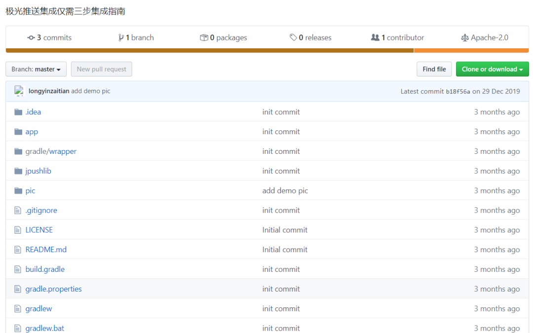Open the gradlew file
Viewport: 533px width, 333px height.
click(x=38, y=309)
